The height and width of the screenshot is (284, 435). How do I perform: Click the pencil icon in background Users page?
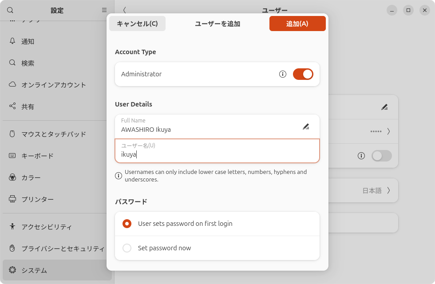point(384,107)
